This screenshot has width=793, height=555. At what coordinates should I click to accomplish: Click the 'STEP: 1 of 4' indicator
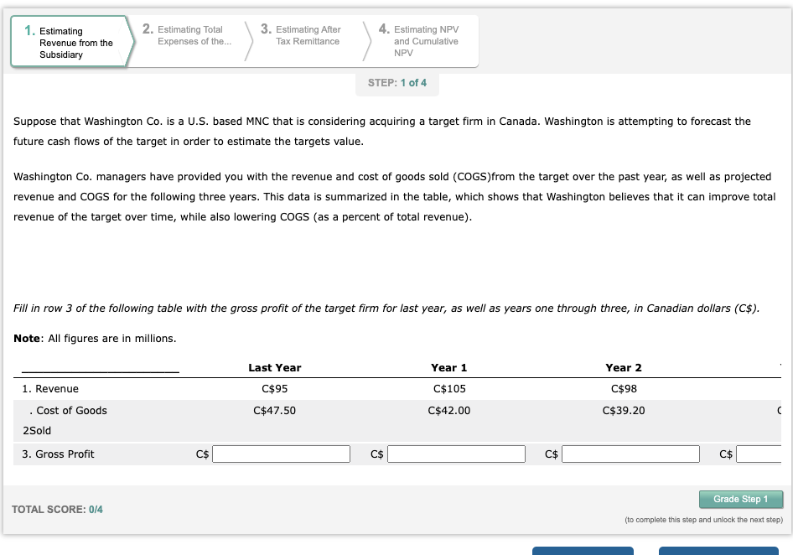coord(397,83)
